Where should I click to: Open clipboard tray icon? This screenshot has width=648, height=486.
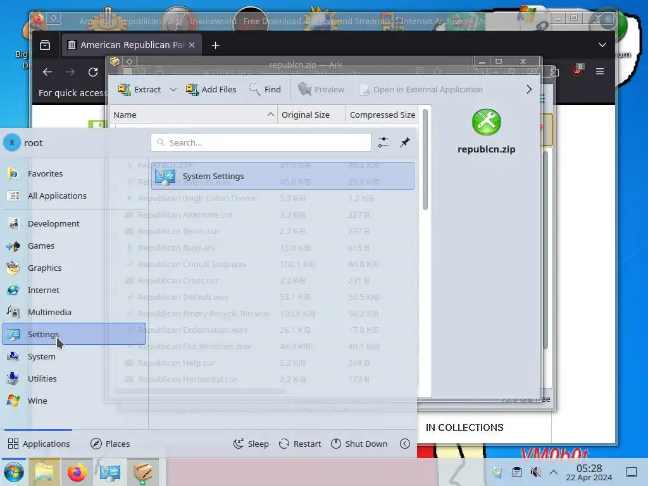click(516, 472)
